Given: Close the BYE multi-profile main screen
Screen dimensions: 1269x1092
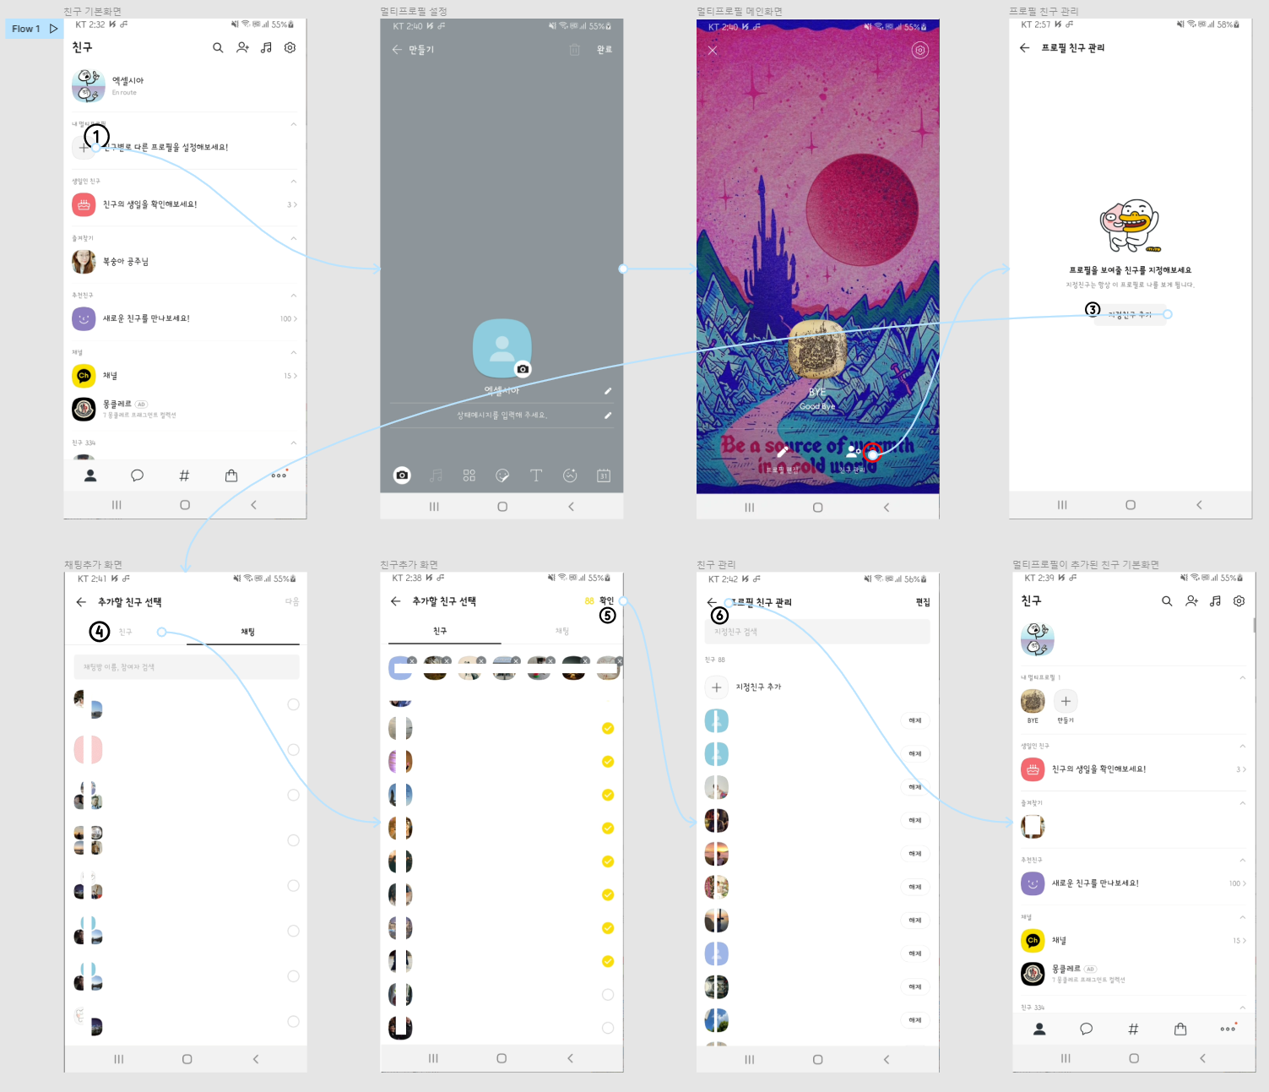Looking at the screenshot, I should click(x=713, y=50).
